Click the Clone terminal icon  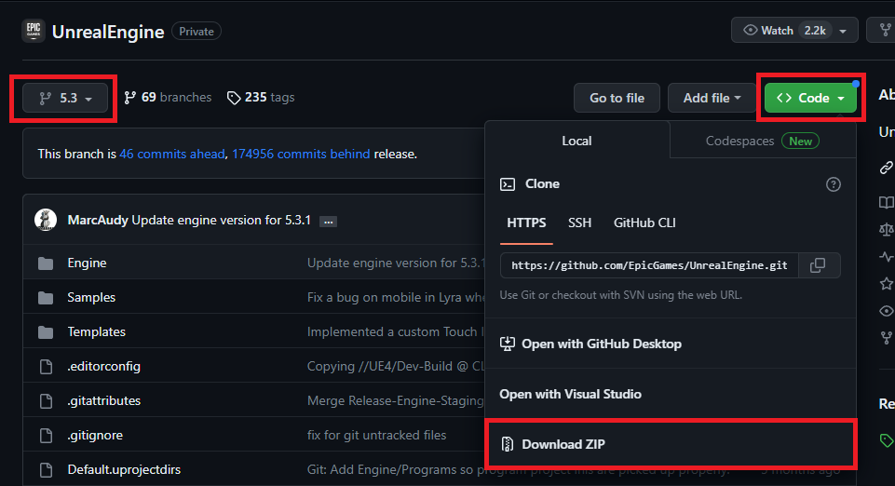click(x=508, y=184)
